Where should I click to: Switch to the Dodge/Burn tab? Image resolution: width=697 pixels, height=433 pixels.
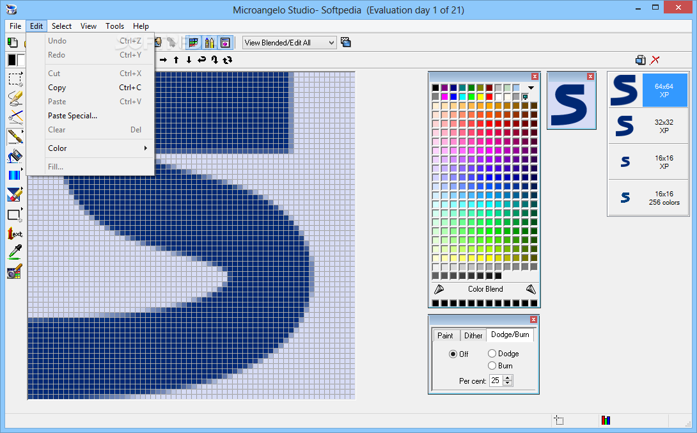click(510, 335)
